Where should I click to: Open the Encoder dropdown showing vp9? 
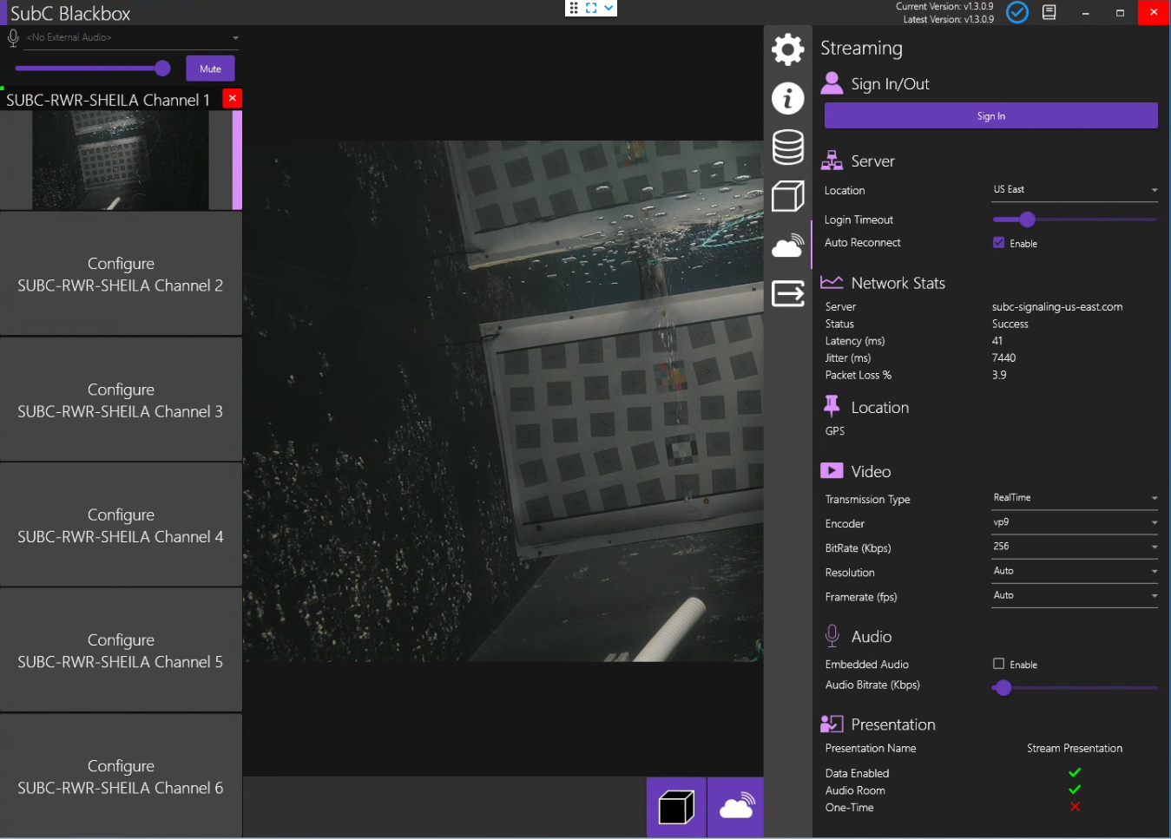click(x=1074, y=522)
